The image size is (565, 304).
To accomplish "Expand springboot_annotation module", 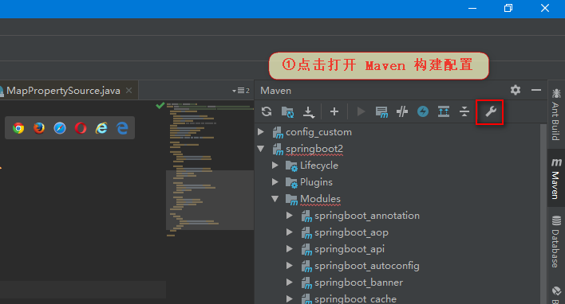I will click(x=290, y=215).
